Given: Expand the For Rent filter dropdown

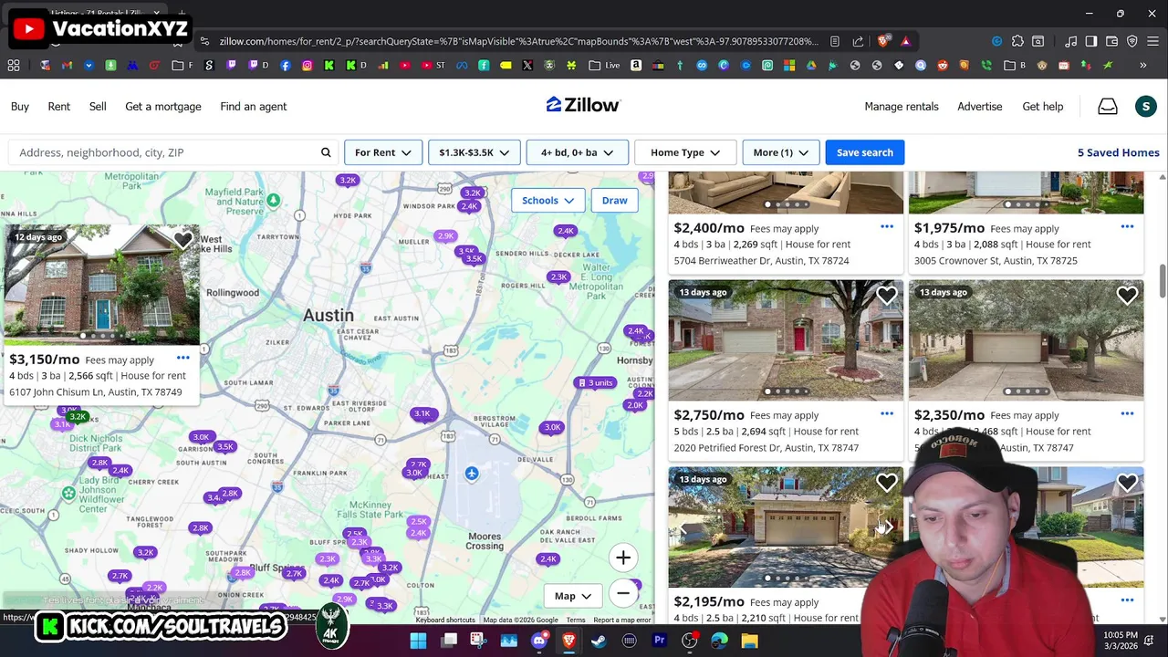Looking at the screenshot, I should point(383,152).
